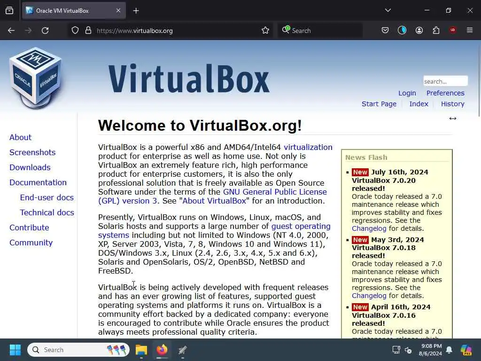Close the Oracle VM VirtualBox tab
Image resolution: width=481 pixels, height=361 pixels.
(x=118, y=11)
